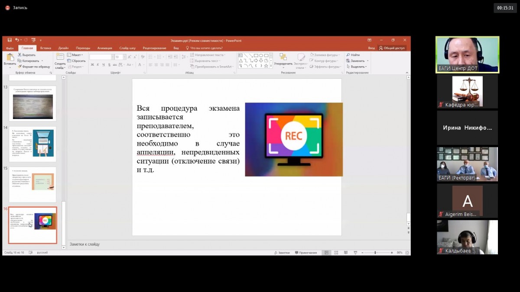The image size is (520, 292).
Task: Switch to slide sorter view icon
Action: (x=336, y=253)
